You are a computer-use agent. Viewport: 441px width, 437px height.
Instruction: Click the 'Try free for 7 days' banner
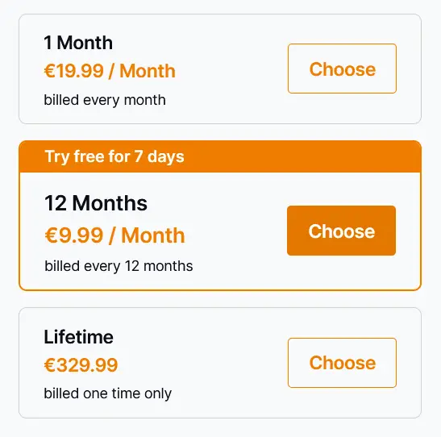[220, 156]
